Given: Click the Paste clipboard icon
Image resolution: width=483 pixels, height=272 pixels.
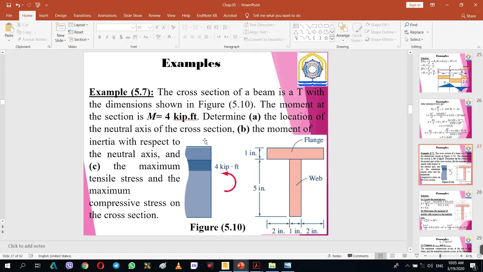Looking at the screenshot, I should 9,28.
